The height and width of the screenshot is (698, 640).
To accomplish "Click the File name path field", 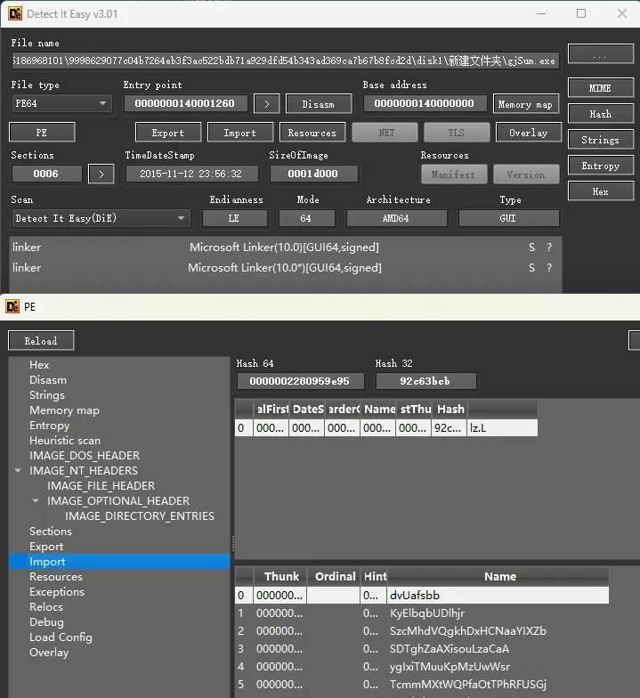I will point(285,61).
